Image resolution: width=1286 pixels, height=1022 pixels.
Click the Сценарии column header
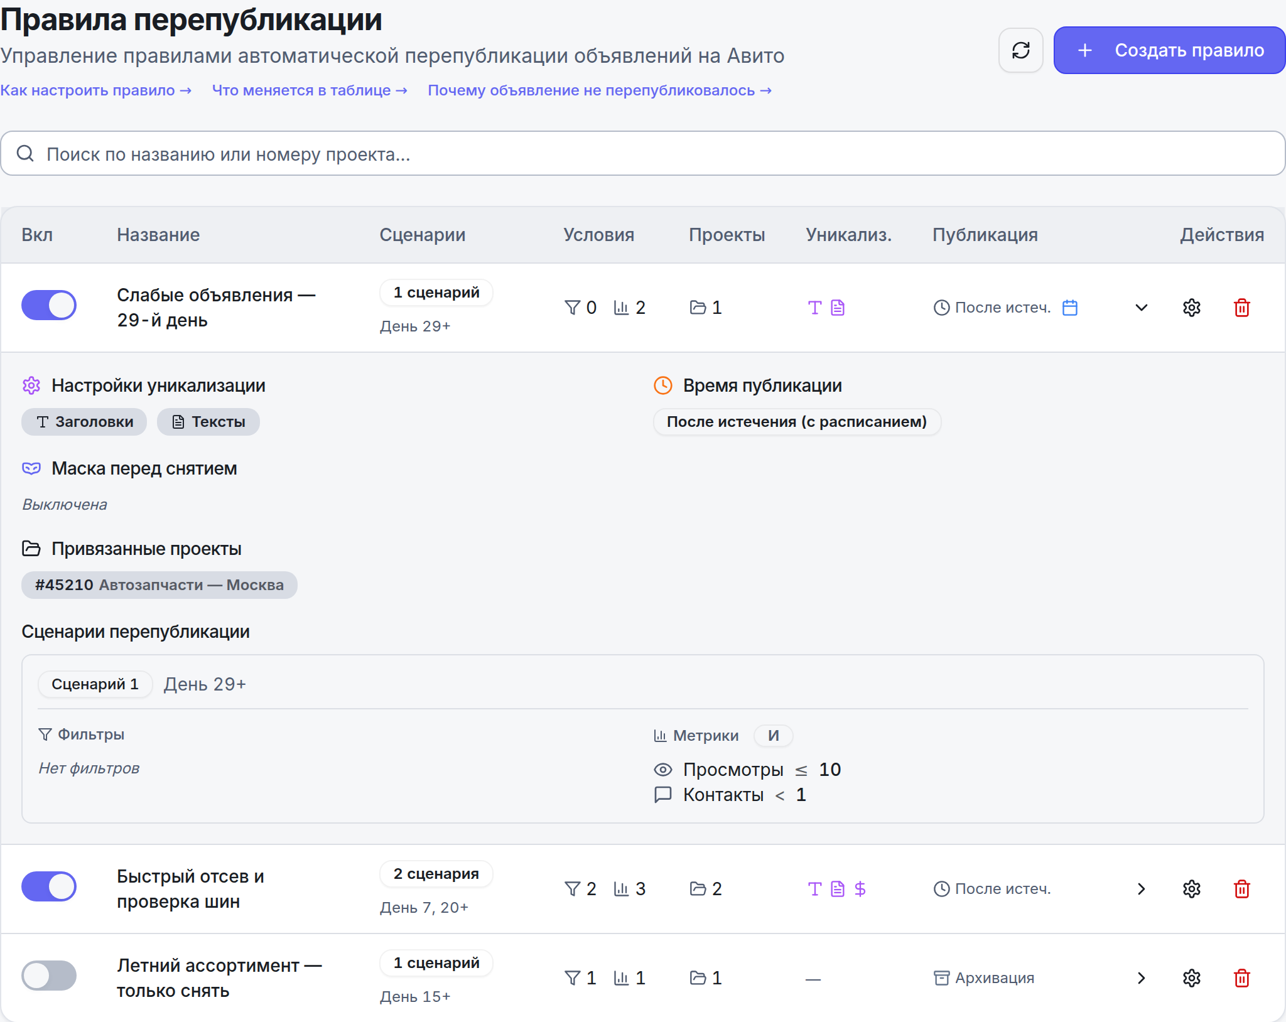click(x=423, y=235)
